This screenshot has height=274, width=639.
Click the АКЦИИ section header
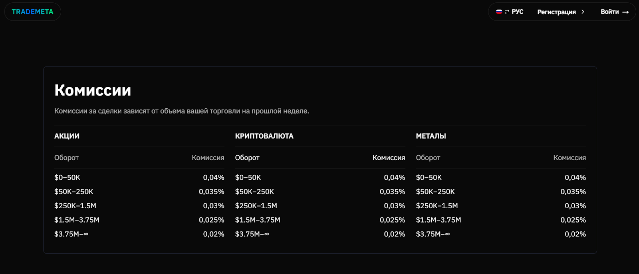pyautogui.click(x=67, y=136)
